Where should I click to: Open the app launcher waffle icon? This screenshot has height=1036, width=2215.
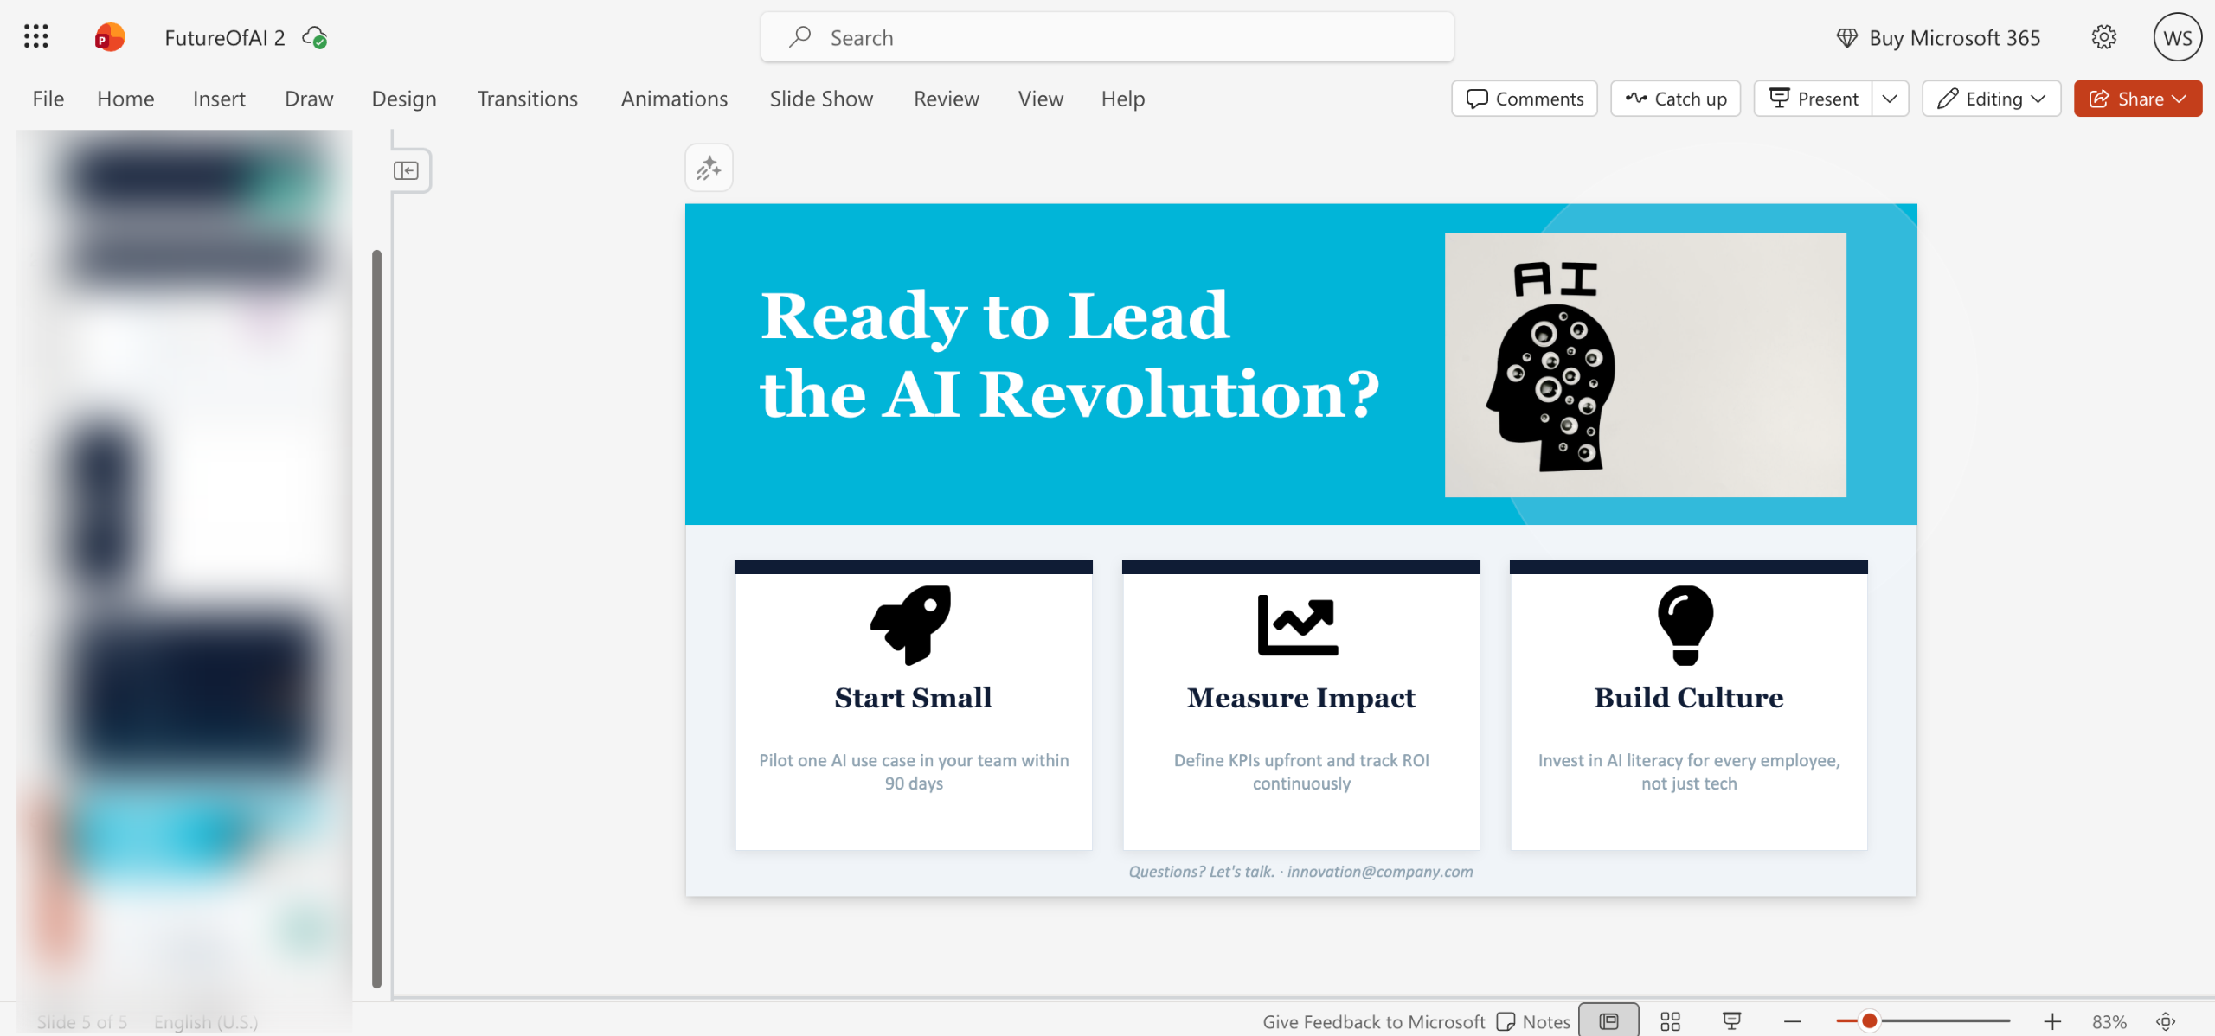tap(35, 36)
